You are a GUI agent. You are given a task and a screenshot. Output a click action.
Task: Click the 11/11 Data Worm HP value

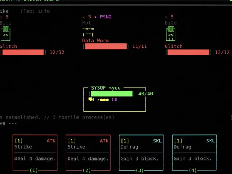pos(140,46)
